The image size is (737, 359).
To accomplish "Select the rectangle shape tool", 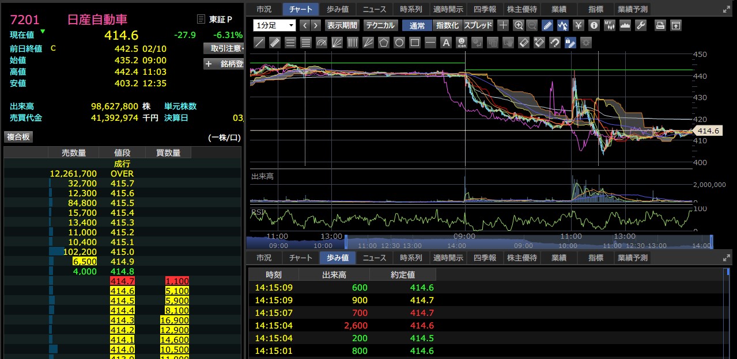I will (x=415, y=43).
